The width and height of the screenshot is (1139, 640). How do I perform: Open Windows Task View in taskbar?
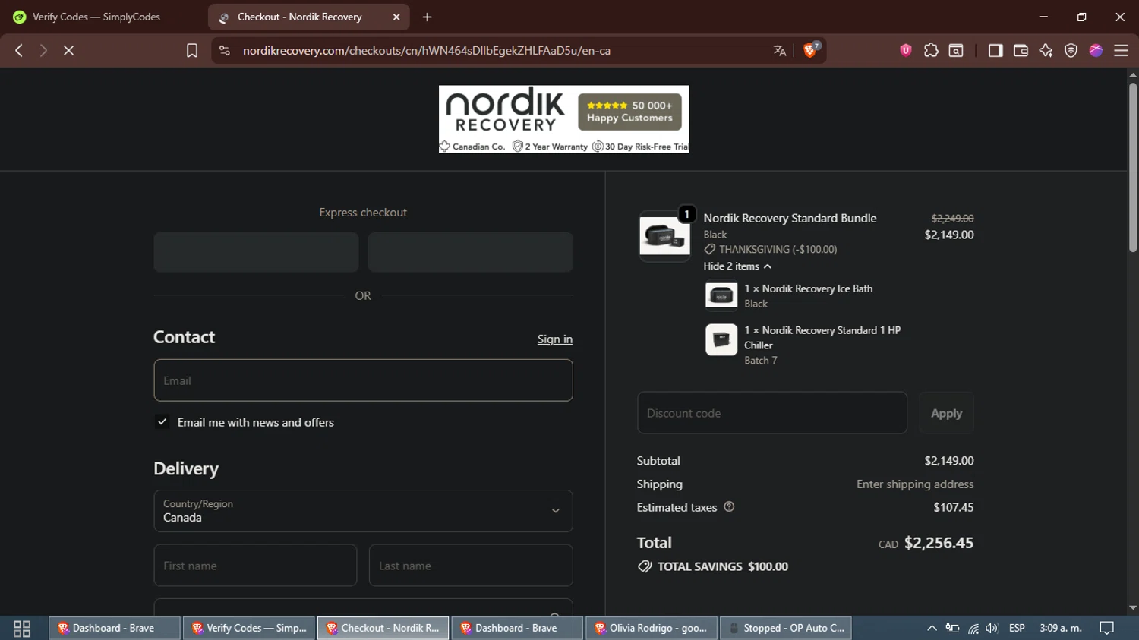(x=22, y=629)
